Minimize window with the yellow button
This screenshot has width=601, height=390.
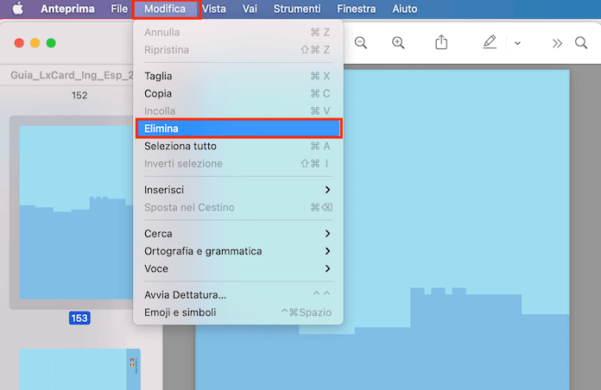35,43
